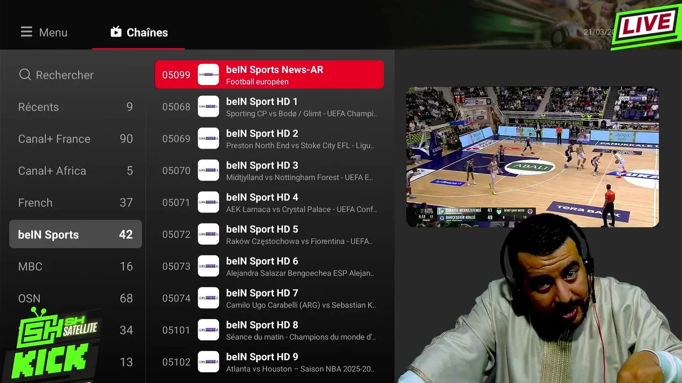This screenshot has height=383, width=682.
Task: Click 'Football européen' program text
Action: 257,82
